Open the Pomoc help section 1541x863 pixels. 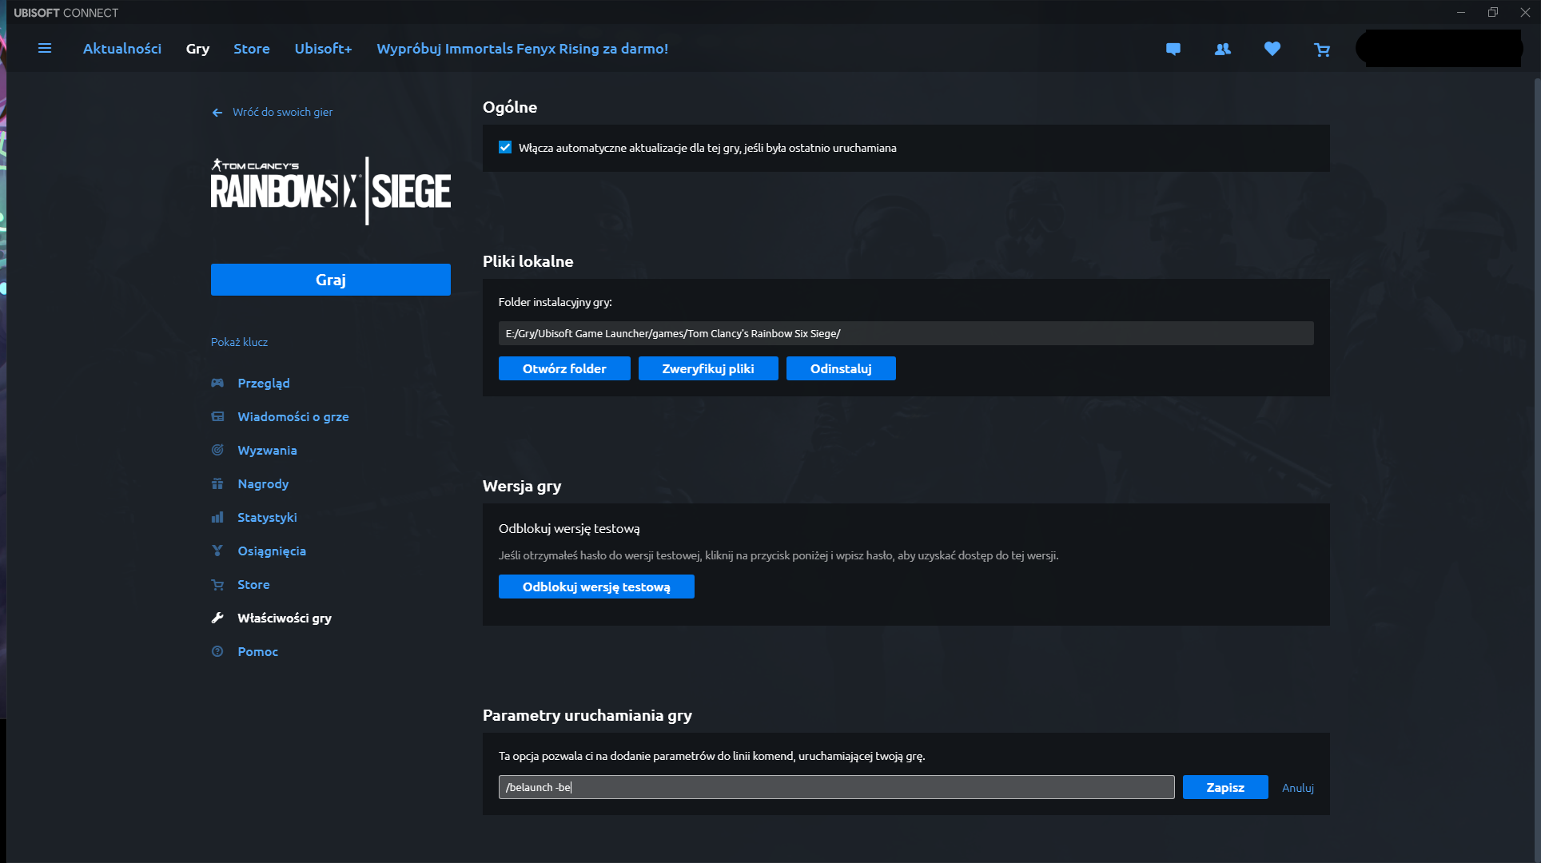[257, 651]
